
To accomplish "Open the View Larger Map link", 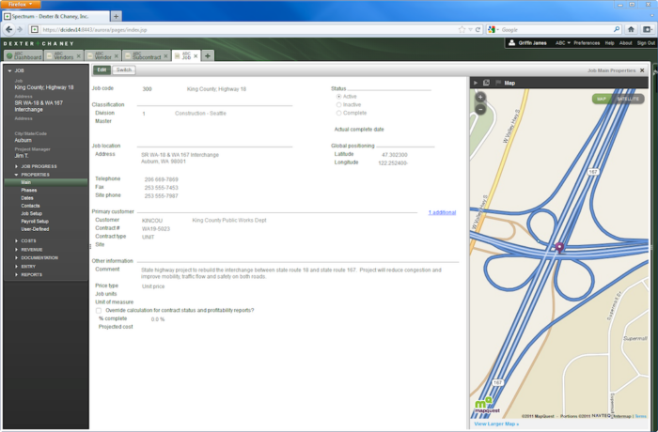I will 496,424.
